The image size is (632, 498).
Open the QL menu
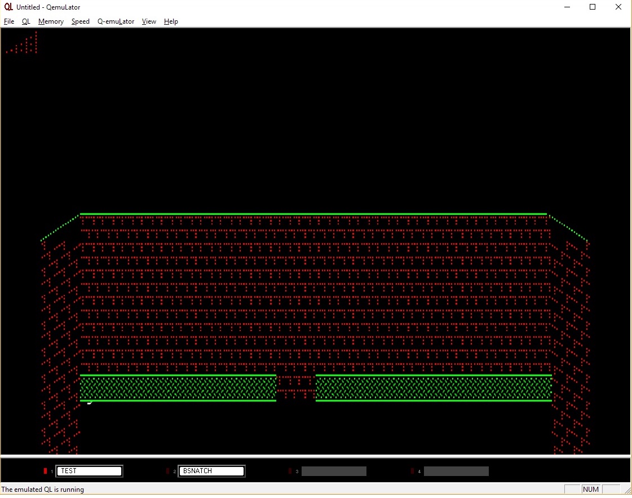pyautogui.click(x=26, y=21)
